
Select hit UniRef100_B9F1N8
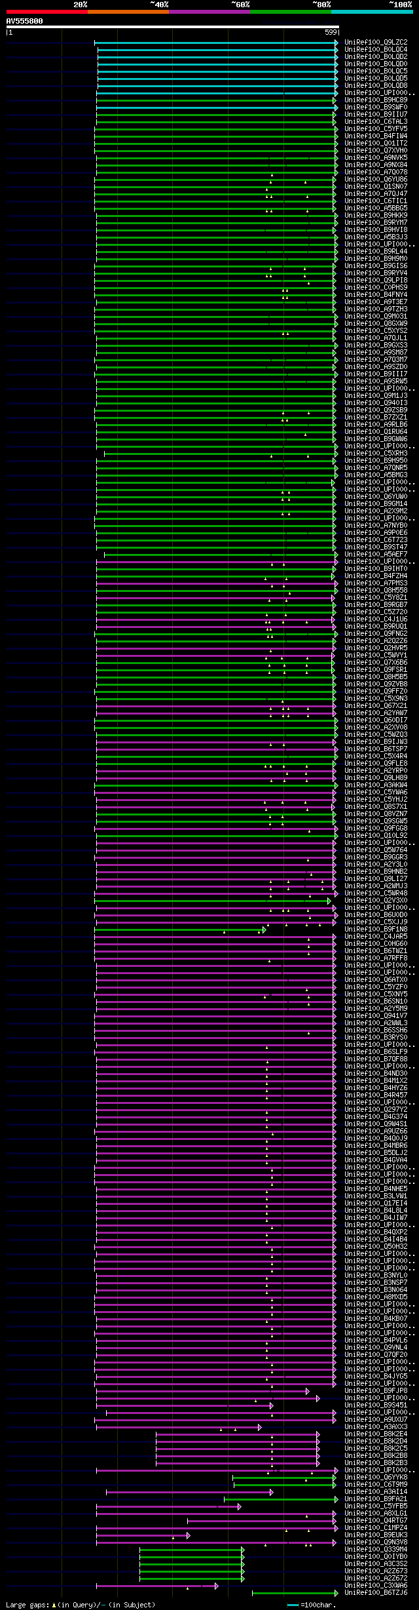point(376,930)
